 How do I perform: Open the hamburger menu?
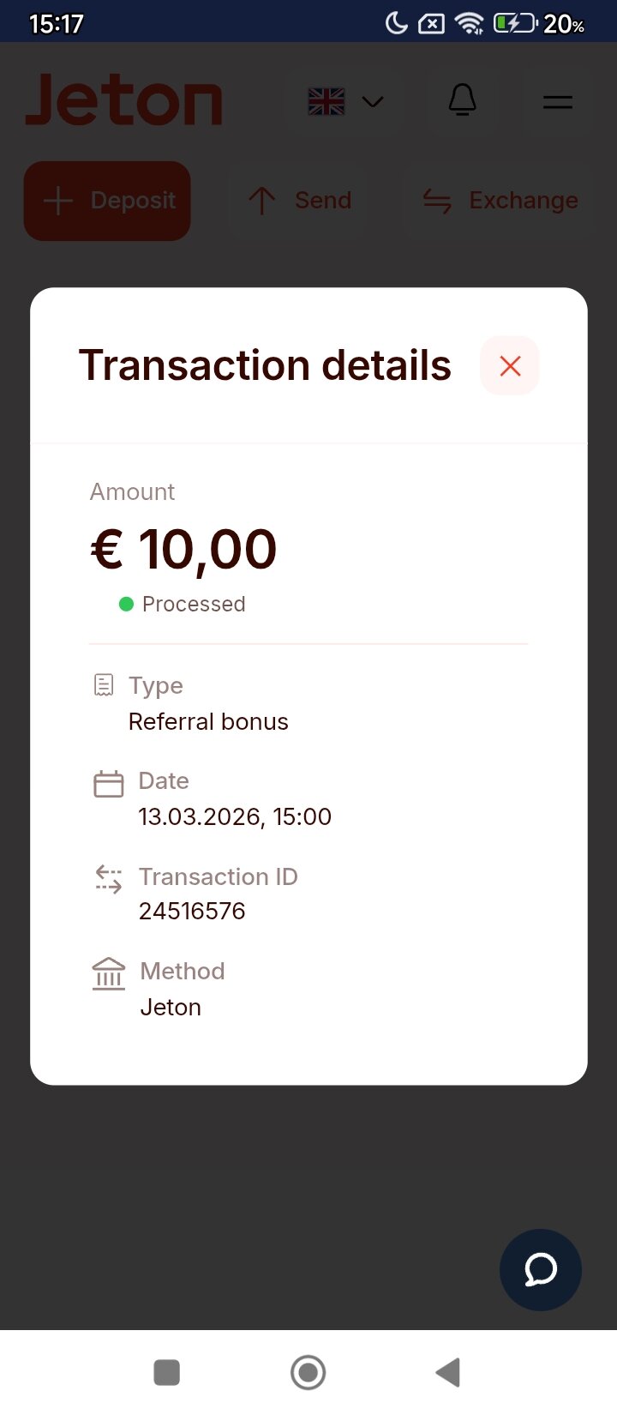pos(558,102)
